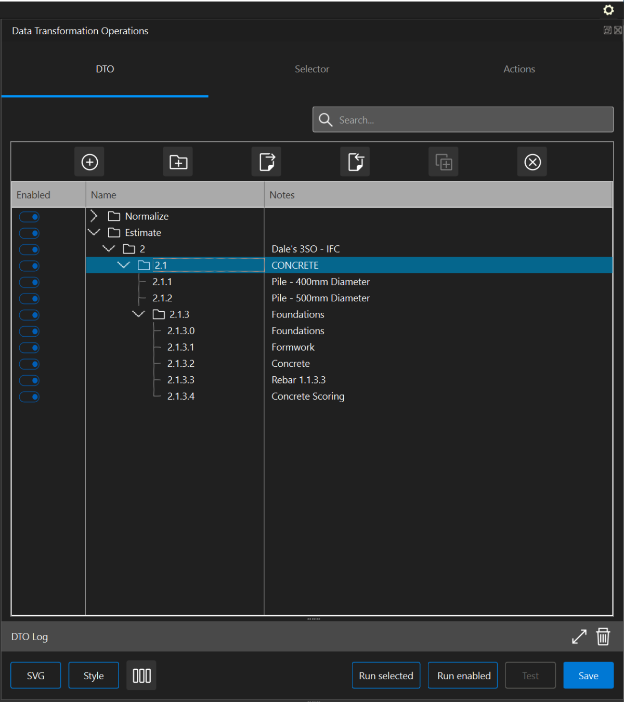Click the add new folder icon

tap(178, 162)
